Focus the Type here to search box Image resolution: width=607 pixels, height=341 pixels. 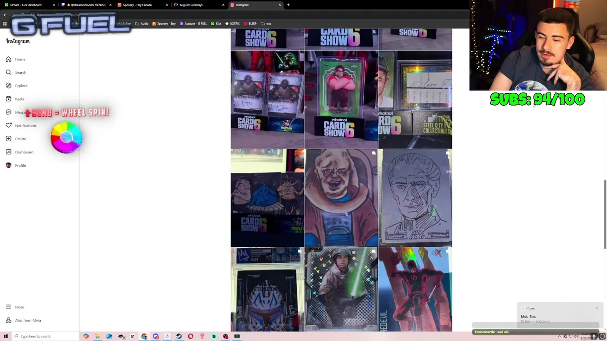(45, 336)
